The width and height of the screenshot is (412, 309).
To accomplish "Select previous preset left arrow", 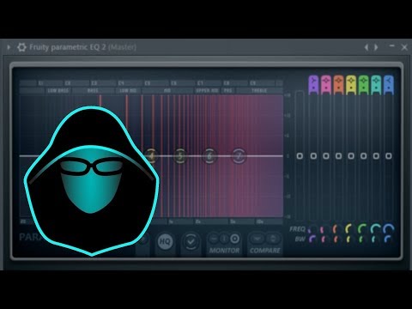I will (367, 47).
